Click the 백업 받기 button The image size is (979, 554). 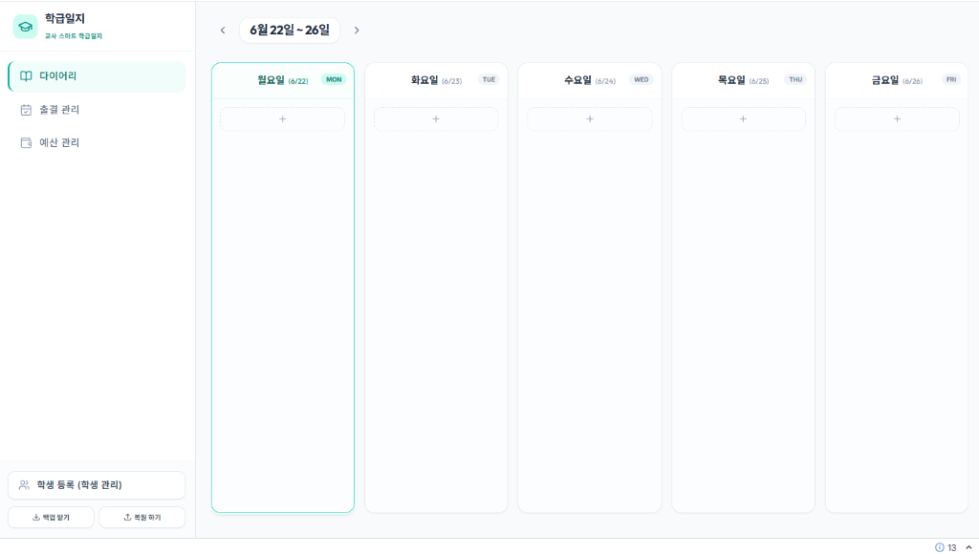(52, 517)
